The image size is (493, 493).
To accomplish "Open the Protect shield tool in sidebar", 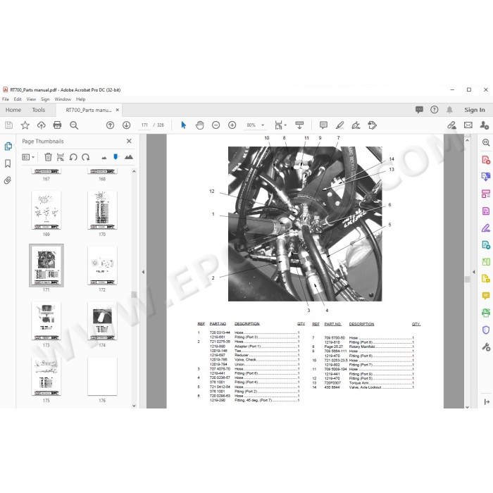I will click(x=486, y=330).
